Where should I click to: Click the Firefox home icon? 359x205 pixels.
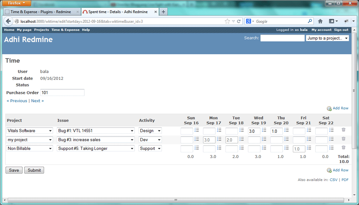[320, 21]
